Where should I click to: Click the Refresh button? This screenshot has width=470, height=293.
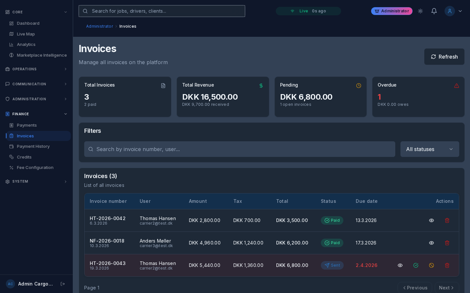444,57
